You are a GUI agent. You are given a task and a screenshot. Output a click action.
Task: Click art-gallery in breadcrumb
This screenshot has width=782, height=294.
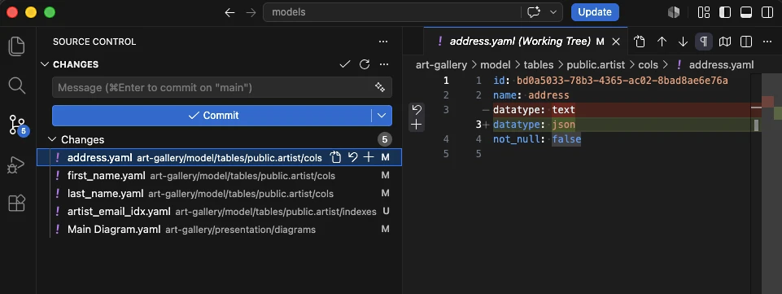(441, 65)
